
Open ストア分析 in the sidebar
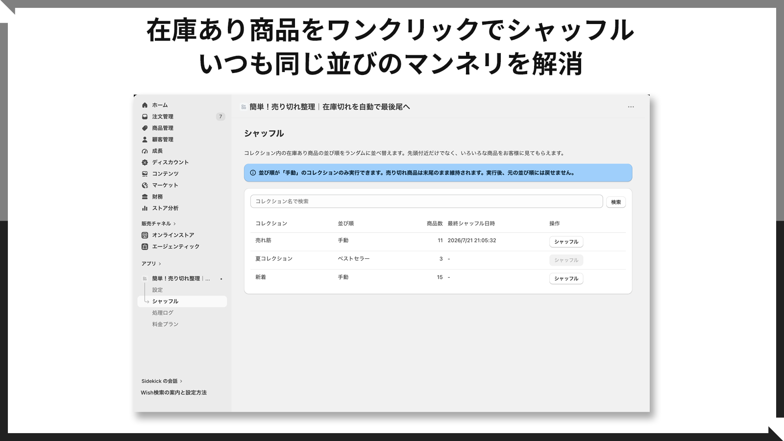[165, 208]
